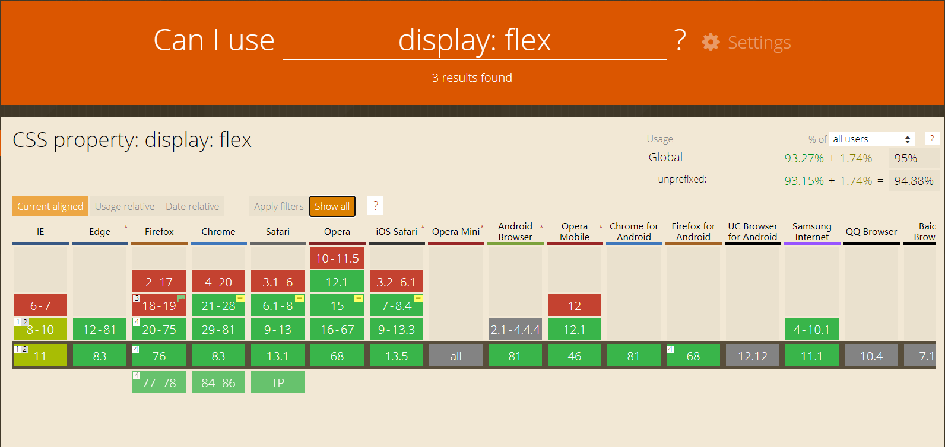Select the Chrome column header
The height and width of the screenshot is (447, 945).
click(218, 232)
